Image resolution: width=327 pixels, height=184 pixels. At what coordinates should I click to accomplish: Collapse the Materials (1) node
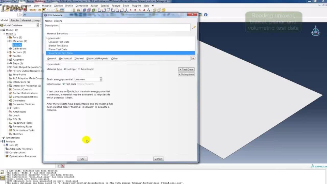[8, 41]
